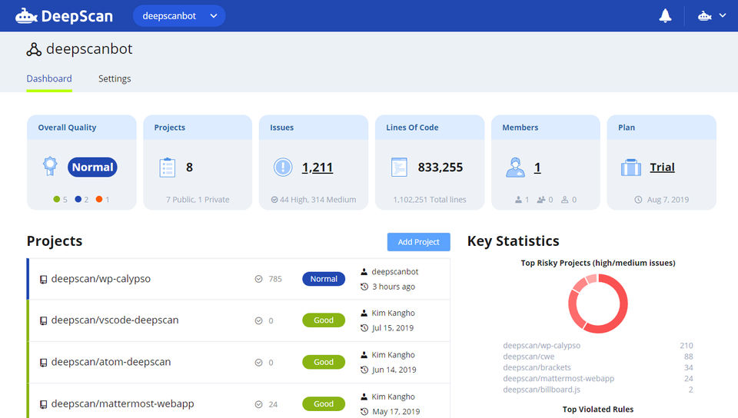Click the Lines Of Code document icon
The width and height of the screenshot is (738, 418).
click(x=399, y=167)
